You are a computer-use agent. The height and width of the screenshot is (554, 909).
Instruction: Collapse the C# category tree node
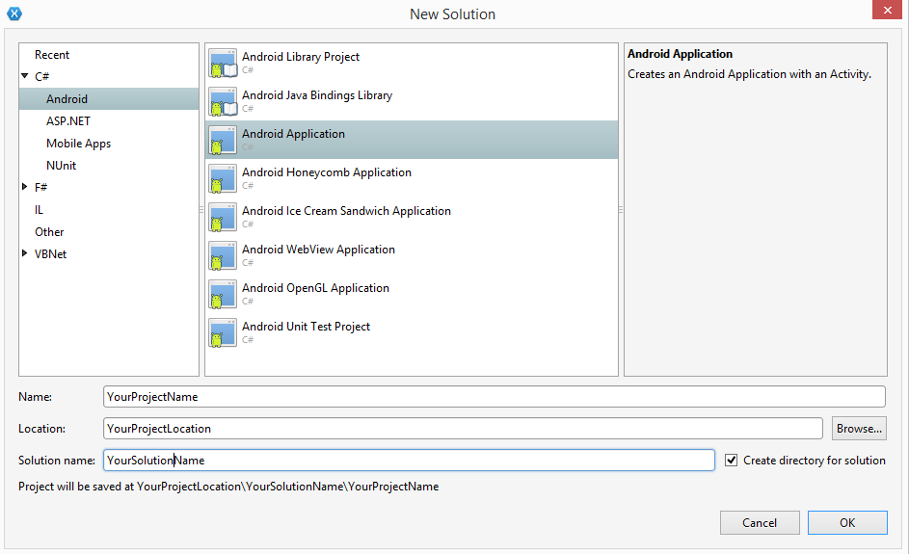point(25,76)
